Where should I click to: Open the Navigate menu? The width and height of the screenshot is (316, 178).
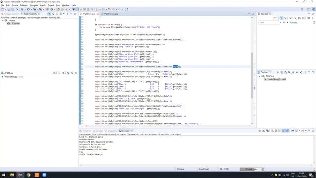[34, 5]
